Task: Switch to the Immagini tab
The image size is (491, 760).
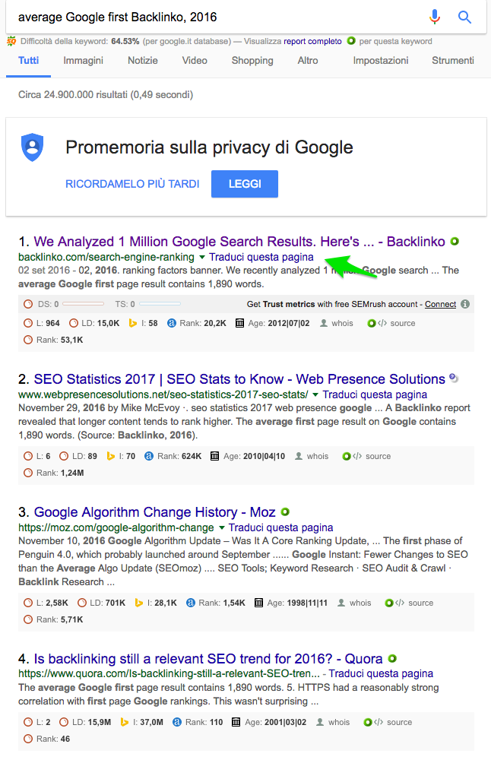Action: 84,61
